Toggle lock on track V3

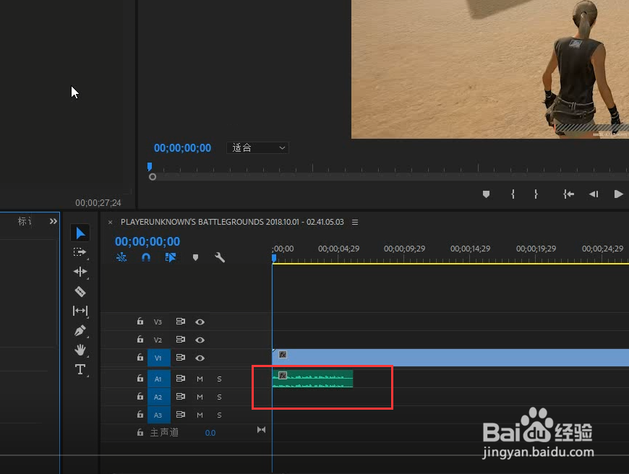(140, 322)
